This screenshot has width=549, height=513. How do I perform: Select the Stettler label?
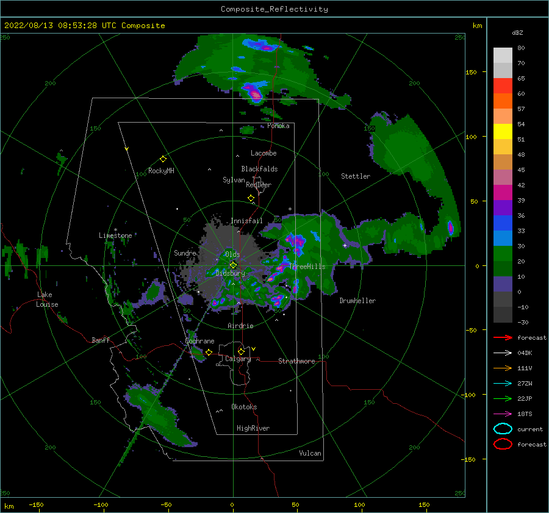tap(356, 176)
